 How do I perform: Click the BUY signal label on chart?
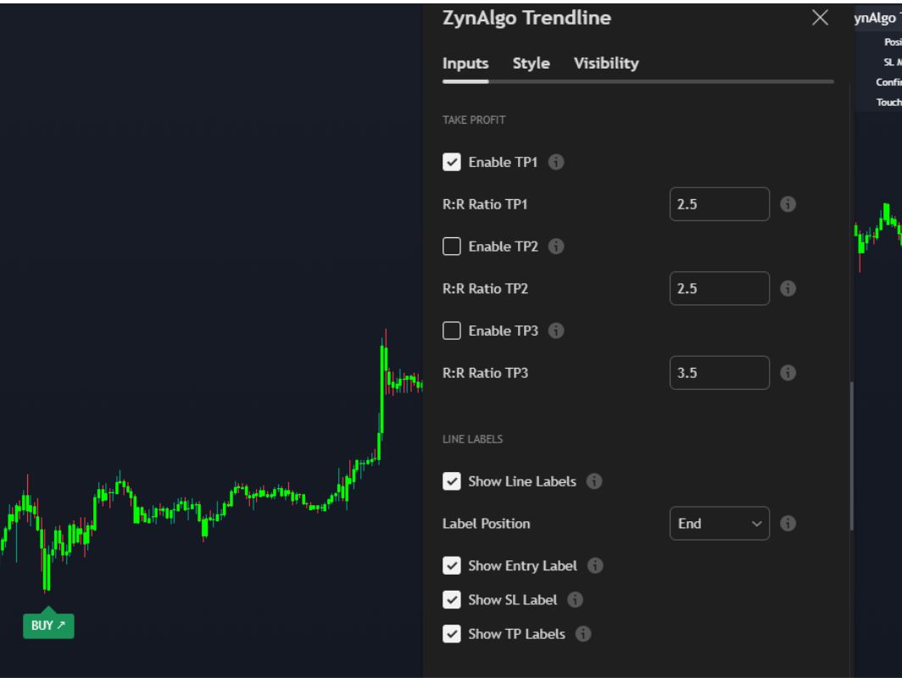click(x=48, y=625)
